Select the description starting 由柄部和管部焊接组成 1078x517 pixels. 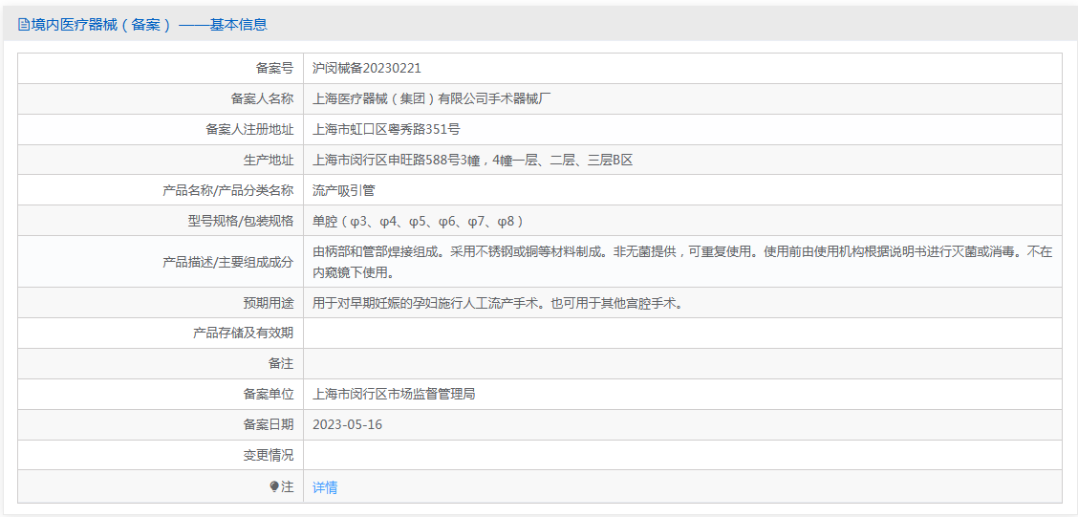pos(682,262)
